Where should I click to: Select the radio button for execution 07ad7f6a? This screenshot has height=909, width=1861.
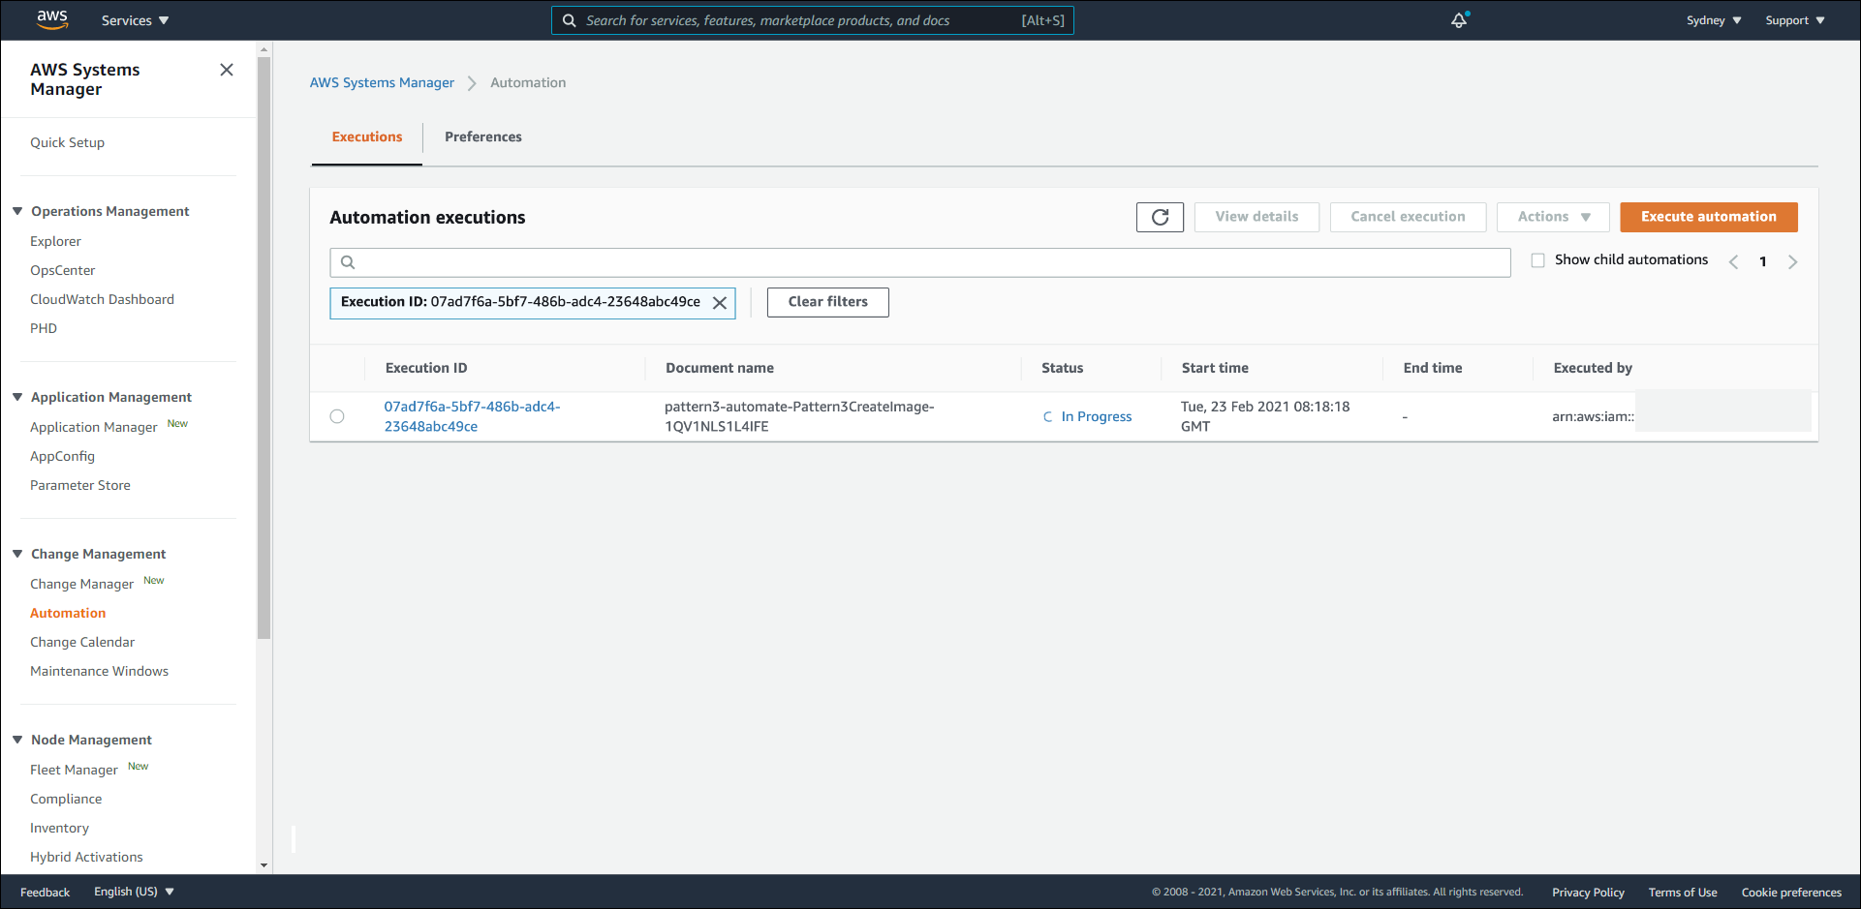coord(337,416)
